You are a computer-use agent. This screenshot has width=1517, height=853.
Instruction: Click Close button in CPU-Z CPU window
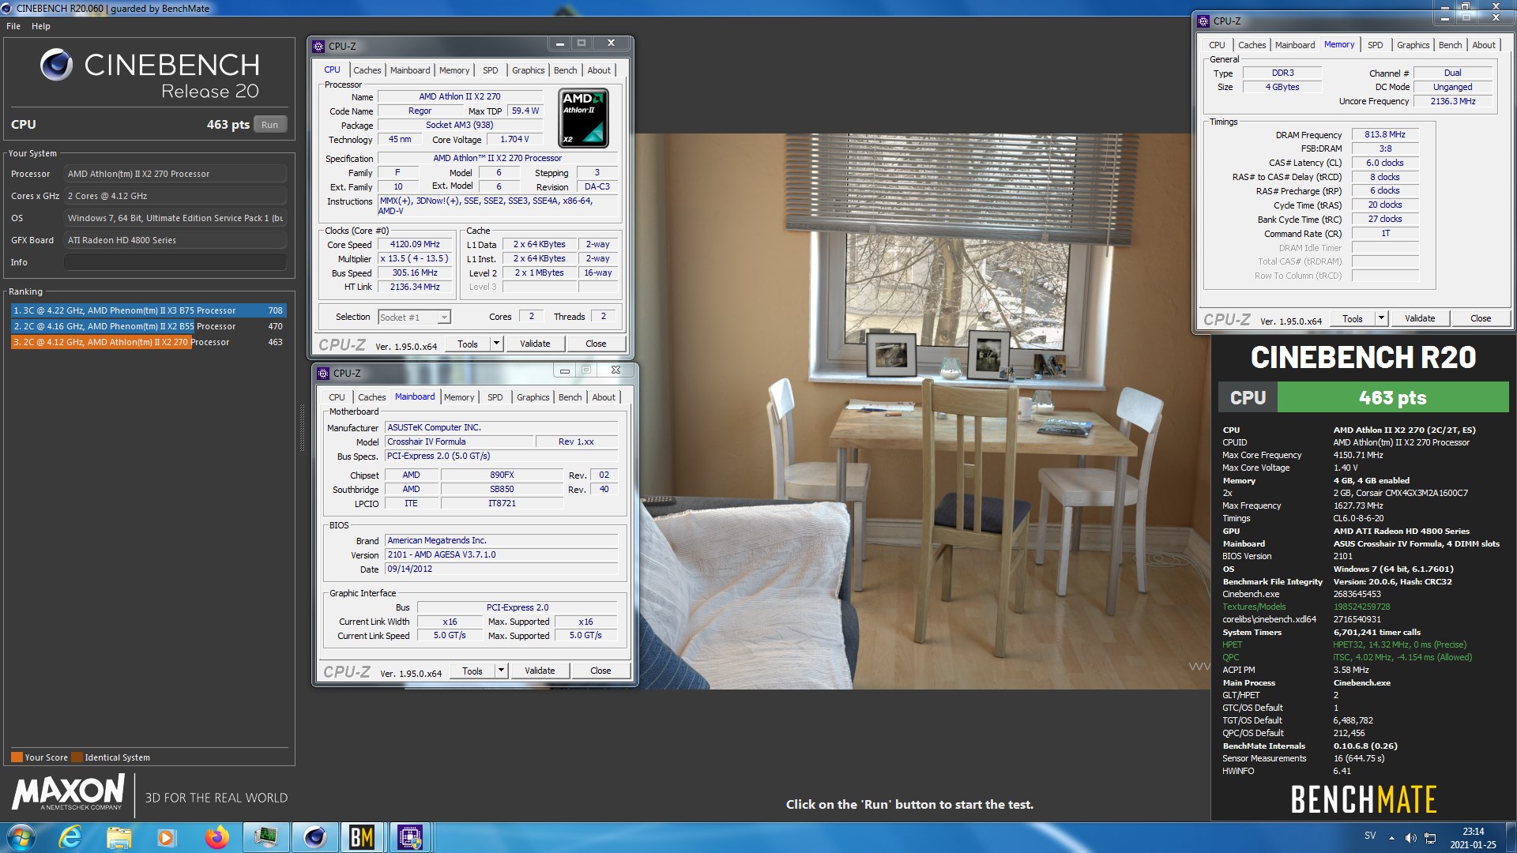point(596,344)
